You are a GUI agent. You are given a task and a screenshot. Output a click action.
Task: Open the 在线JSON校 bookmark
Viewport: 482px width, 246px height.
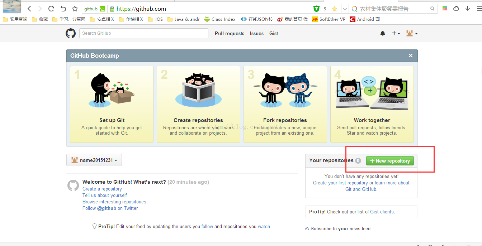point(257,19)
